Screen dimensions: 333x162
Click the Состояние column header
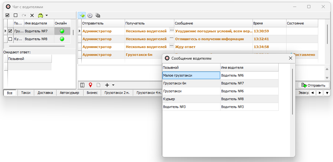click(x=302, y=23)
